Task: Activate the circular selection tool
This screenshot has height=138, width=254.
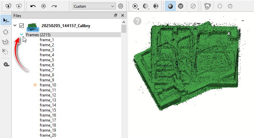Action: point(5,31)
